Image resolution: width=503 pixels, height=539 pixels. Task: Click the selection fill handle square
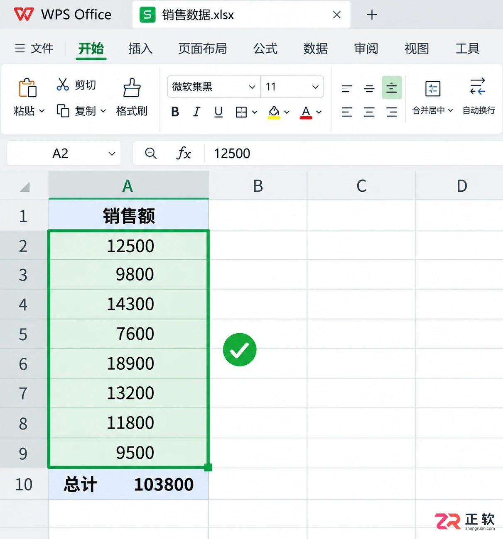click(x=208, y=468)
